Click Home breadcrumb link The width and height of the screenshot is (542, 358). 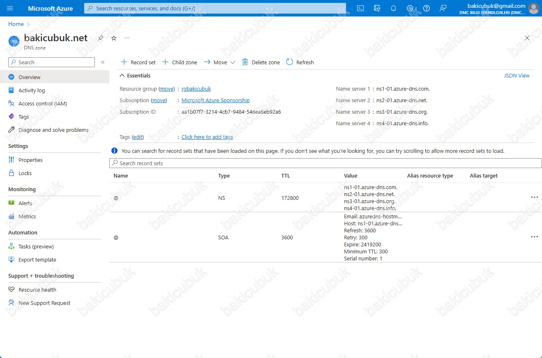16,24
